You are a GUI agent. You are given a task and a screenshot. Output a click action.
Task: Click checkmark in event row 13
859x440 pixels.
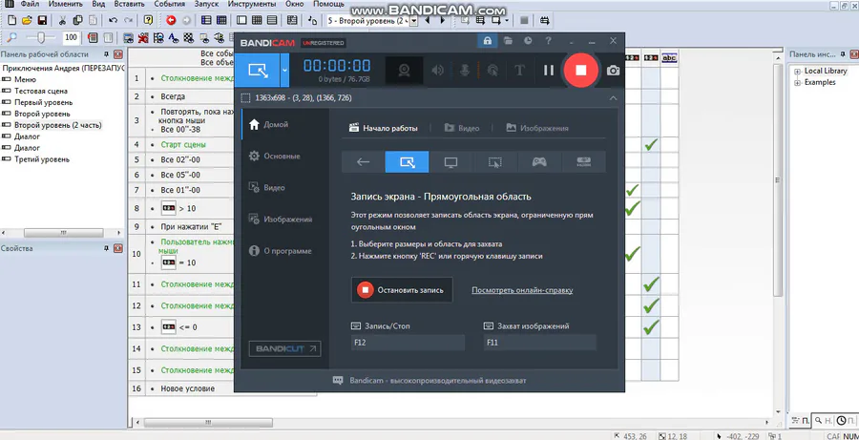coord(651,327)
